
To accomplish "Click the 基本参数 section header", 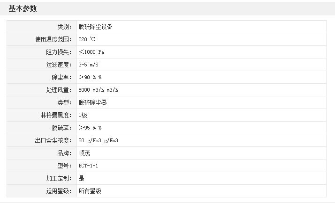I will point(23,8).
